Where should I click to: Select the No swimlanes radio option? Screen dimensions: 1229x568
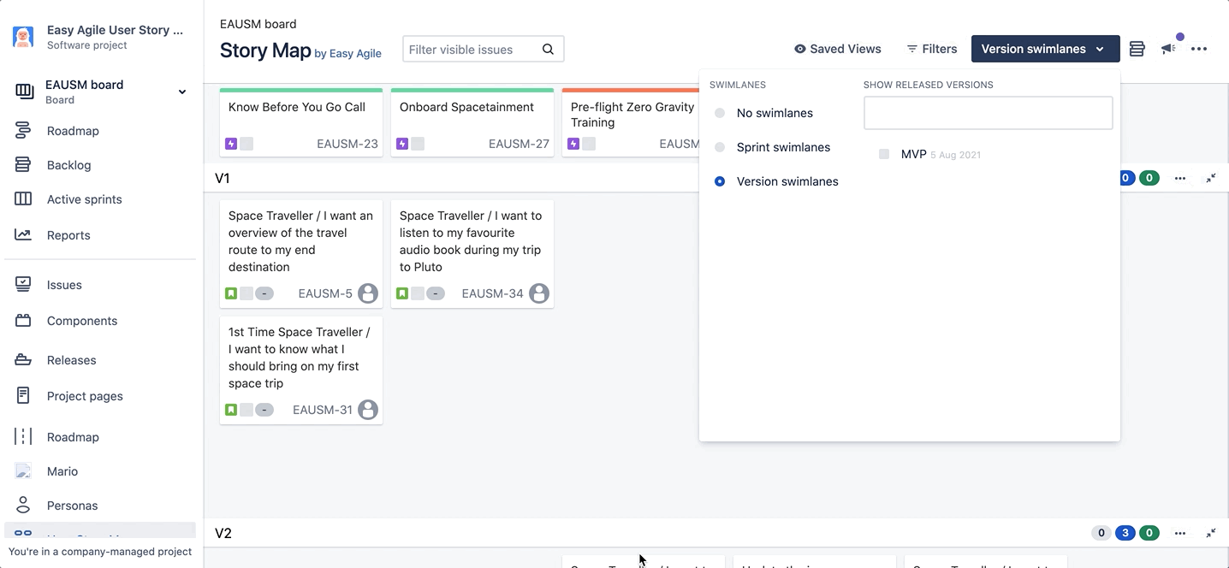[x=720, y=113]
